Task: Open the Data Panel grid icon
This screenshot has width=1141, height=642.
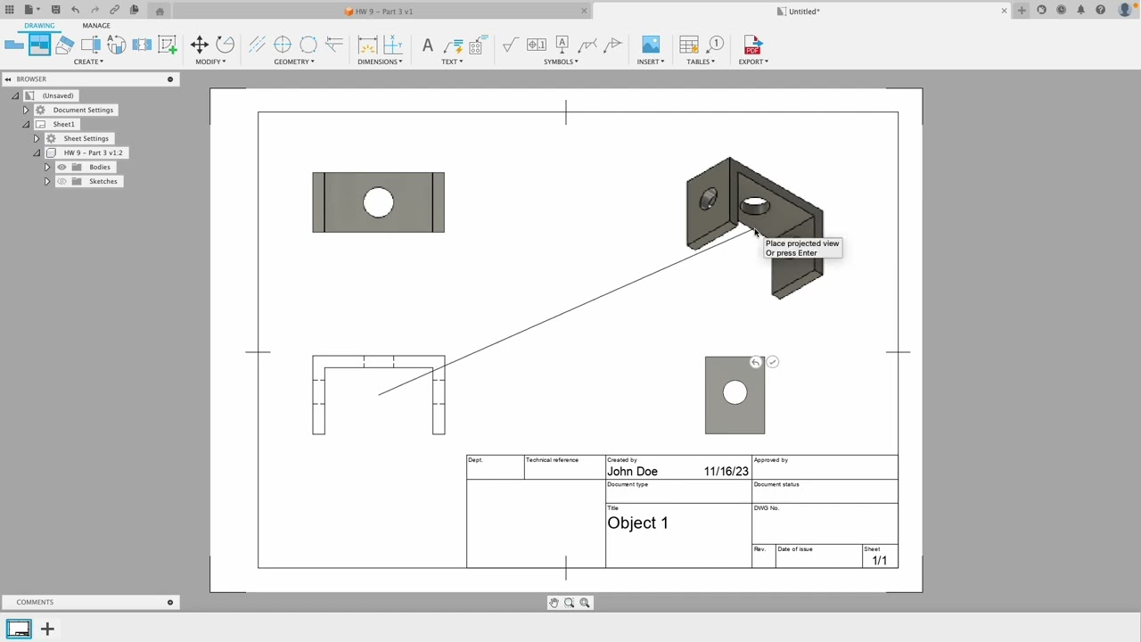Action: tap(10, 10)
